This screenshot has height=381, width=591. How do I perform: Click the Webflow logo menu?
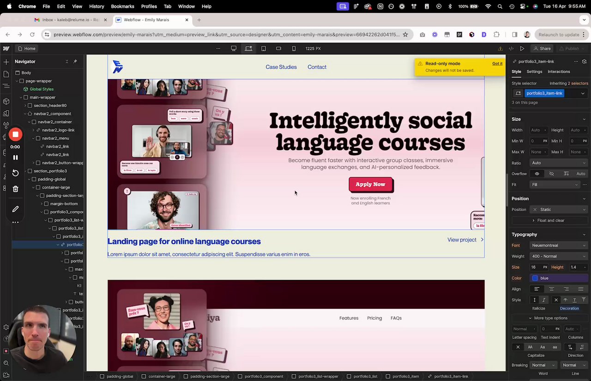(x=6, y=48)
